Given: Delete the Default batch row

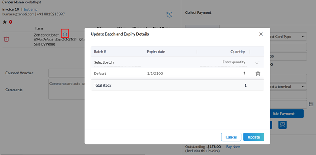Looking at the screenshot, I should tap(258, 74).
